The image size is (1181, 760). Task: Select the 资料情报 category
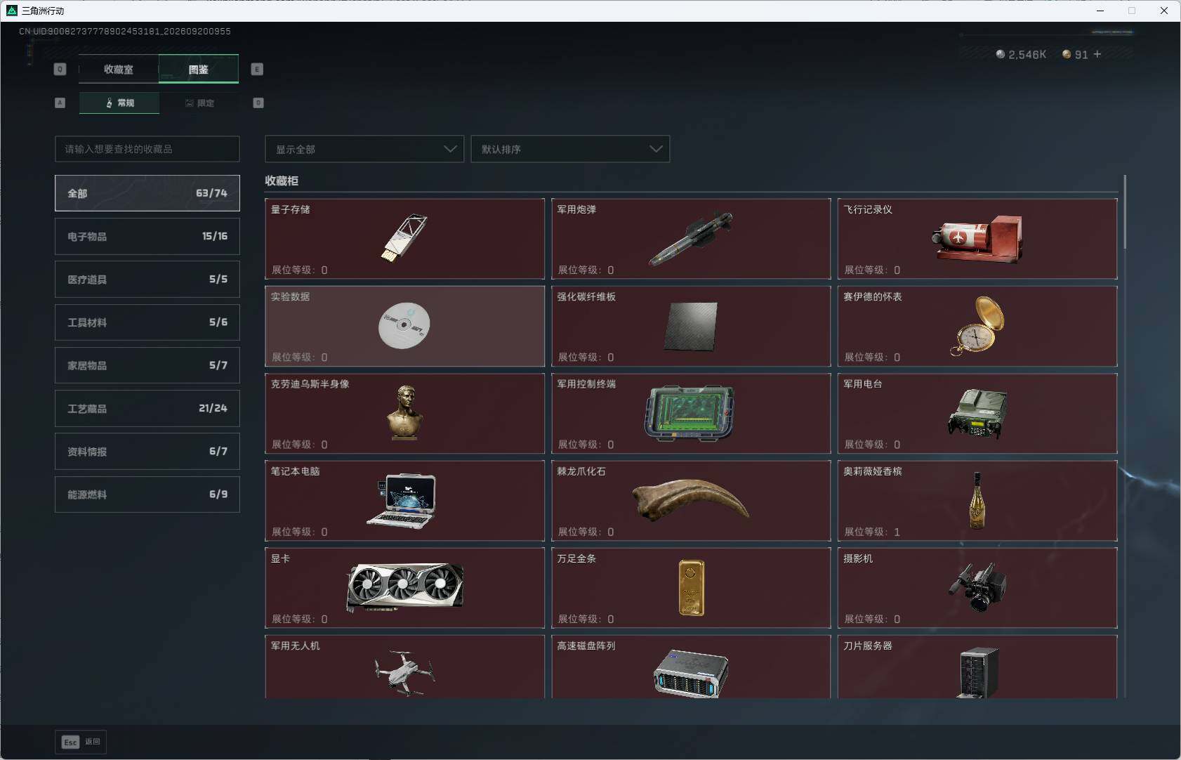coord(147,451)
